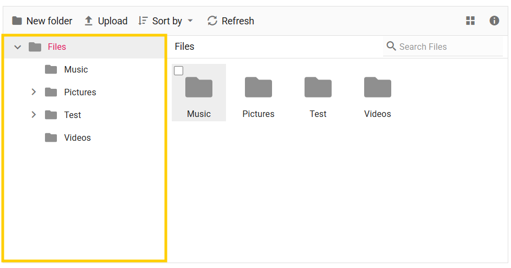
Task: Refresh the file list
Action: point(230,21)
